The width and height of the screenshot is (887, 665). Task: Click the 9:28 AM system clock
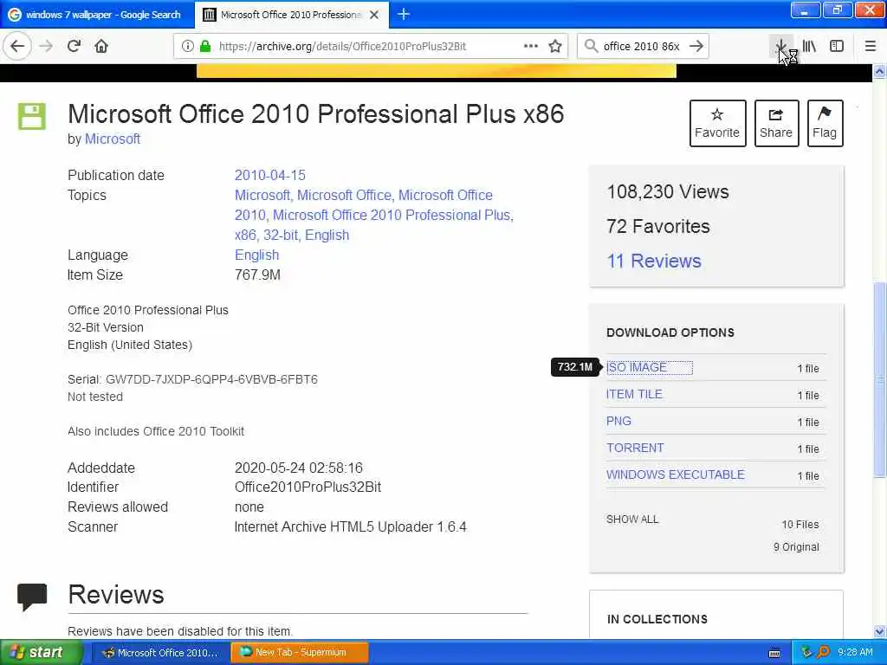[x=855, y=653]
